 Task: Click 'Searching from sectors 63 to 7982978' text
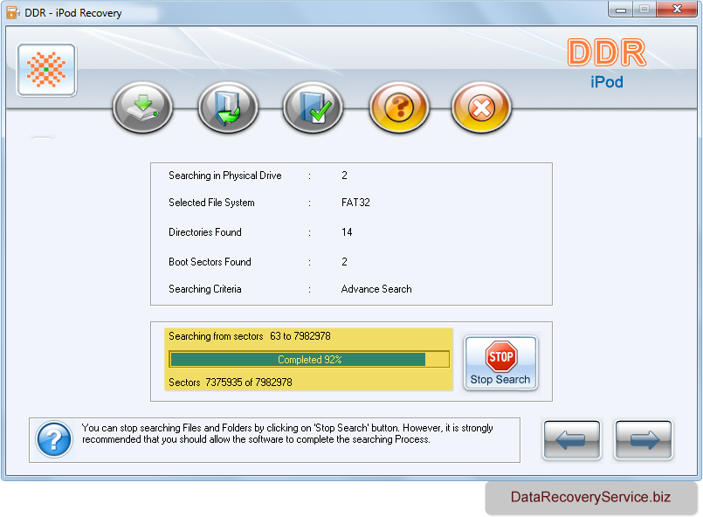pos(250,336)
